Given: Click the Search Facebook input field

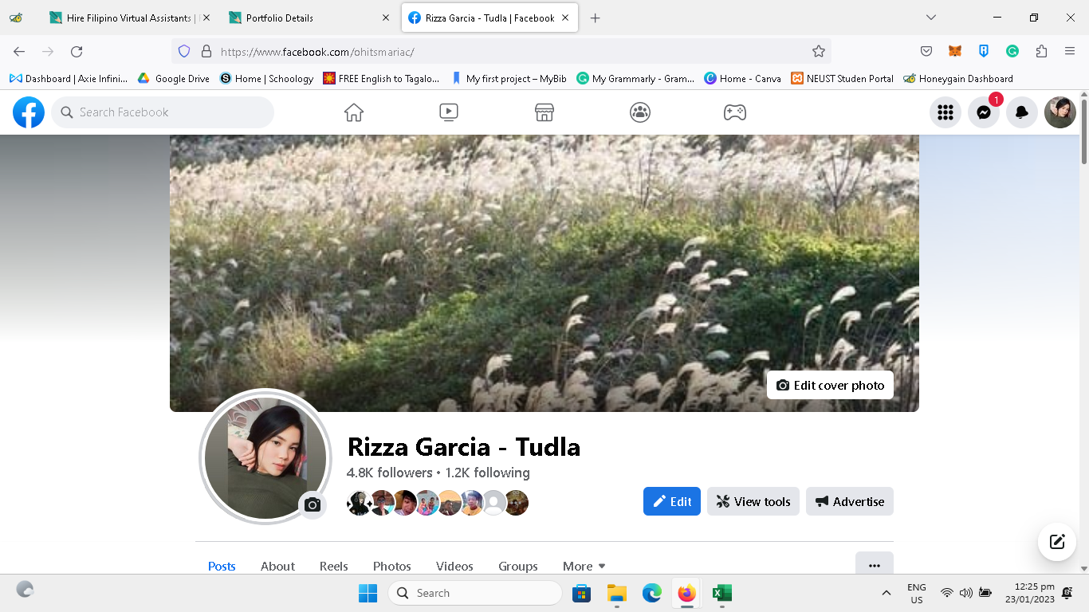Looking at the screenshot, I should click(x=163, y=112).
